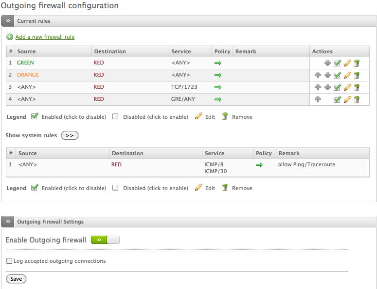377x289 pixels.
Task: Delete rule 2 ORANGE with trash icon
Action: 357,75
